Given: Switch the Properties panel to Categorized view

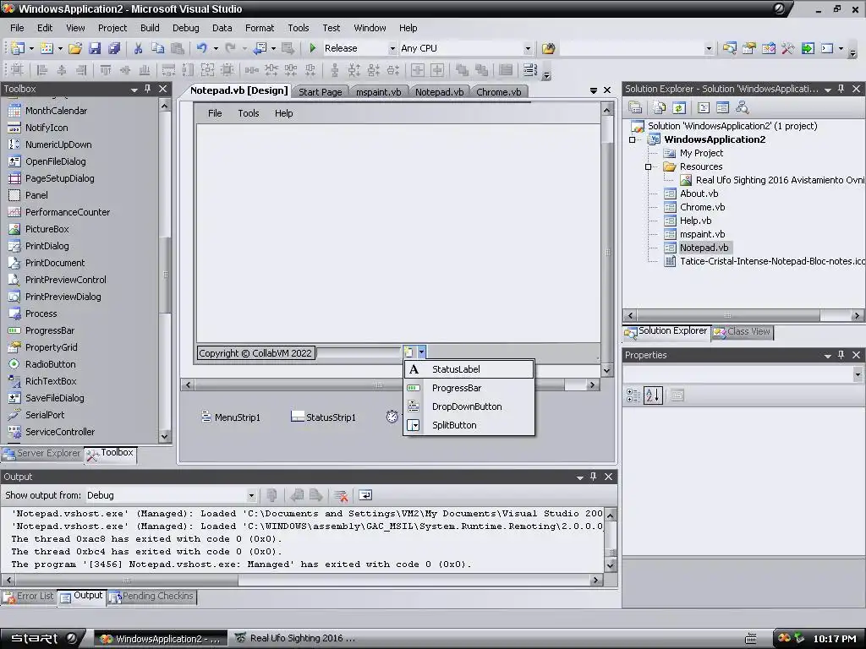Looking at the screenshot, I should pyautogui.click(x=633, y=395).
